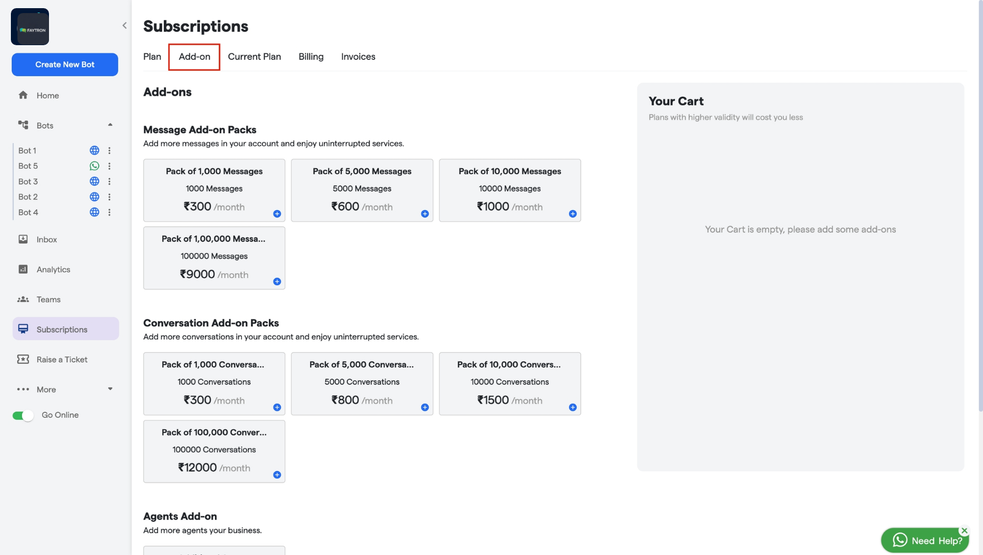983x555 pixels.
Task: Expand the More menu
Action: coord(110,388)
